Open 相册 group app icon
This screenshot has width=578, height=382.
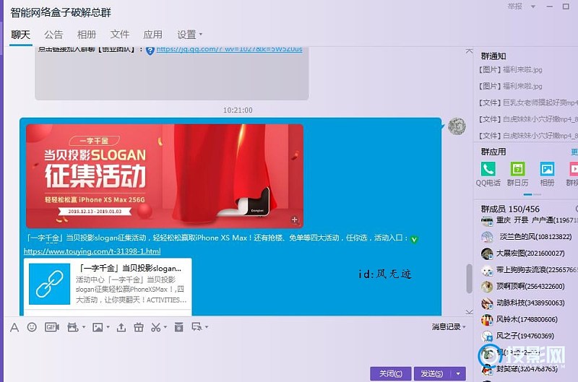click(547, 170)
